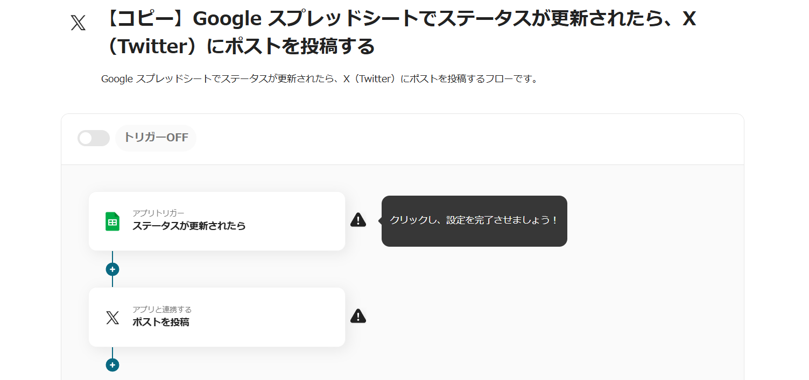Add a step below the trigger card
The height and width of the screenshot is (380, 809).
pyautogui.click(x=112, y=269)
